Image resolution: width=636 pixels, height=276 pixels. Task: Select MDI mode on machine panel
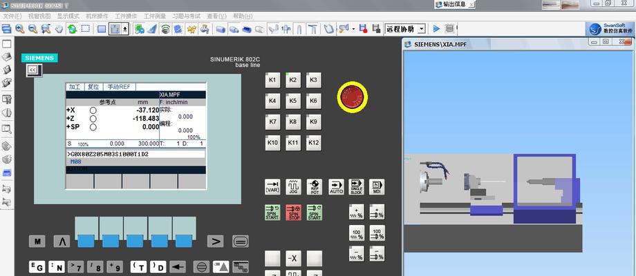(377, 187)
